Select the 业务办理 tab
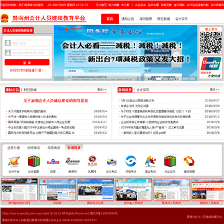The image size is (224, 224). coord(14,148)
